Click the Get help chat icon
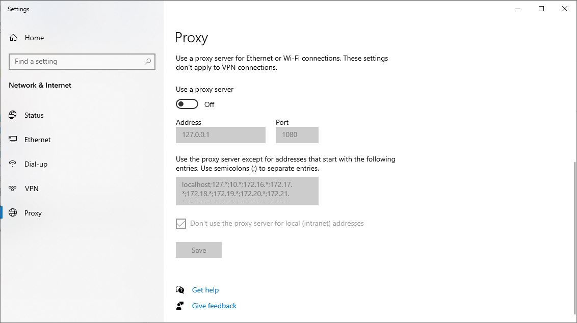 click(x=180, y=290)
